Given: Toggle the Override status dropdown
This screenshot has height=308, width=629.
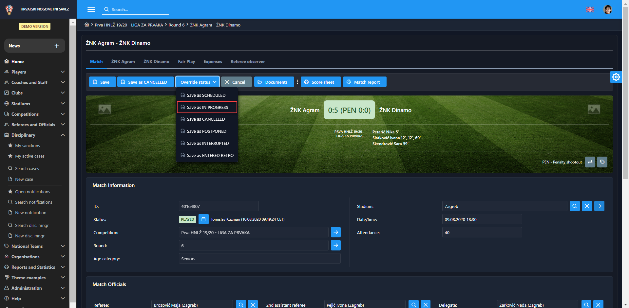Looking at the screenshot, I should 198,82.
